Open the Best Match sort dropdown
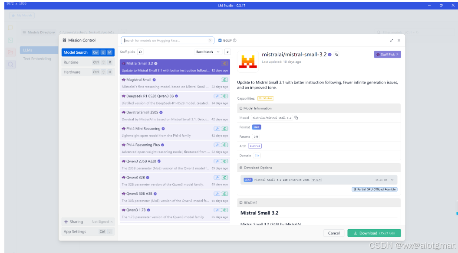The height and width of the screenshot is (253, 458). click(208, 52)
